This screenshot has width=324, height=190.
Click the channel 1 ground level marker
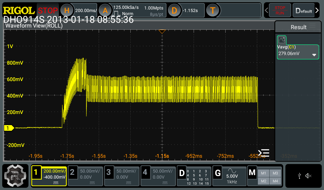click(9, 128)
